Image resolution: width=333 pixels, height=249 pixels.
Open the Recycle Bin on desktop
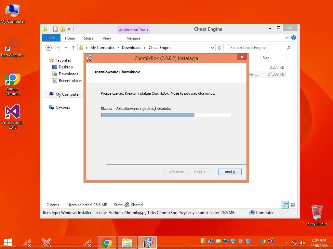tap(317, 215)
